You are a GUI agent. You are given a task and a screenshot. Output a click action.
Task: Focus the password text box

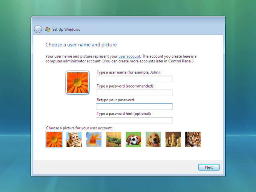coord(134,93)
